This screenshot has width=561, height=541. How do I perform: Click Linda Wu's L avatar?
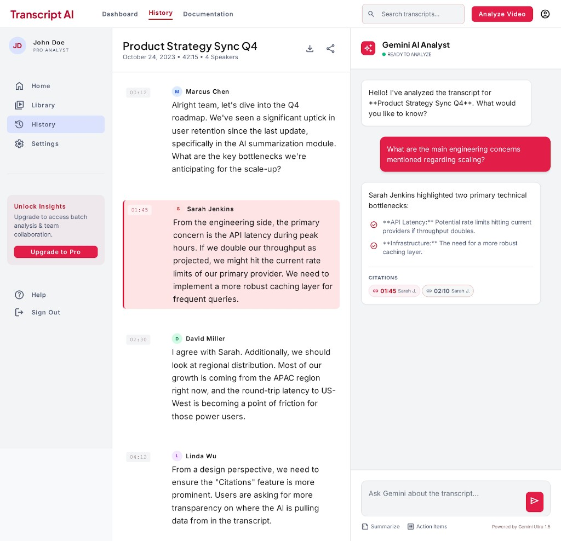177,456
